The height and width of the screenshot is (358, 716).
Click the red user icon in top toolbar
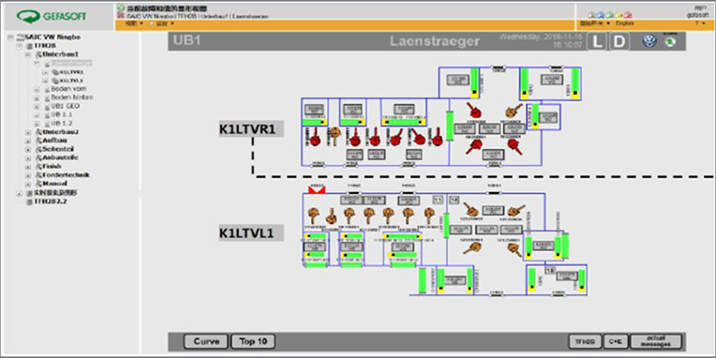click(627, 15)
